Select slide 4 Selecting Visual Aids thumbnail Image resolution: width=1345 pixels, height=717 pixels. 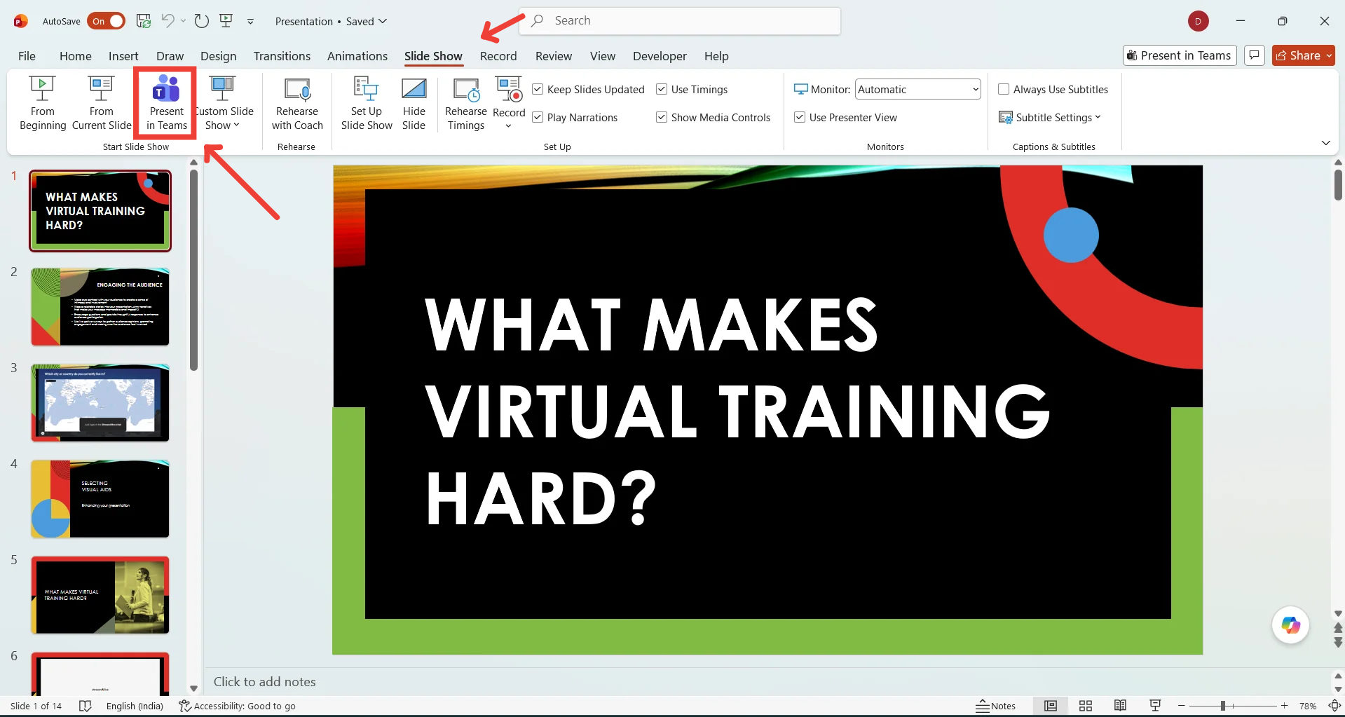click(x=100, y=499)
